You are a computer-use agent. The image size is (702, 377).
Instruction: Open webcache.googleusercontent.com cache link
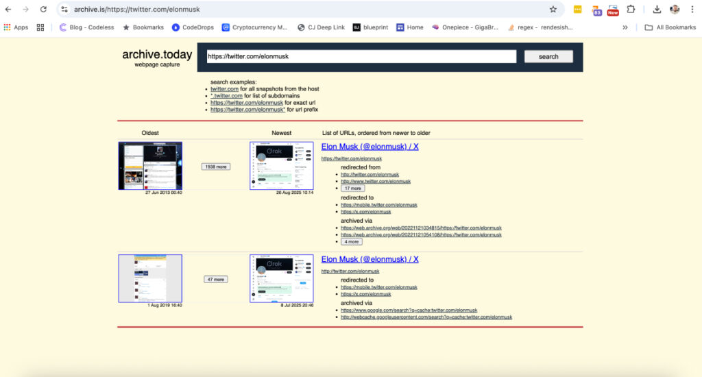(426, 317)
